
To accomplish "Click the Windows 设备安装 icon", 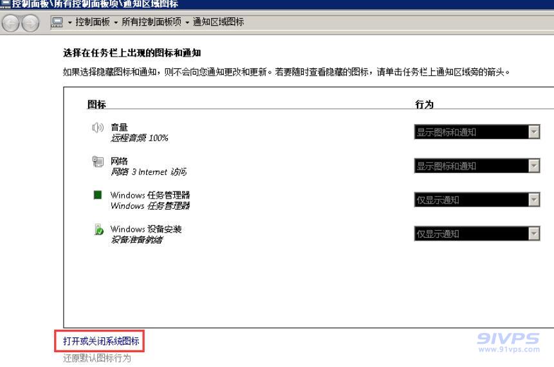I will [98, 229].
